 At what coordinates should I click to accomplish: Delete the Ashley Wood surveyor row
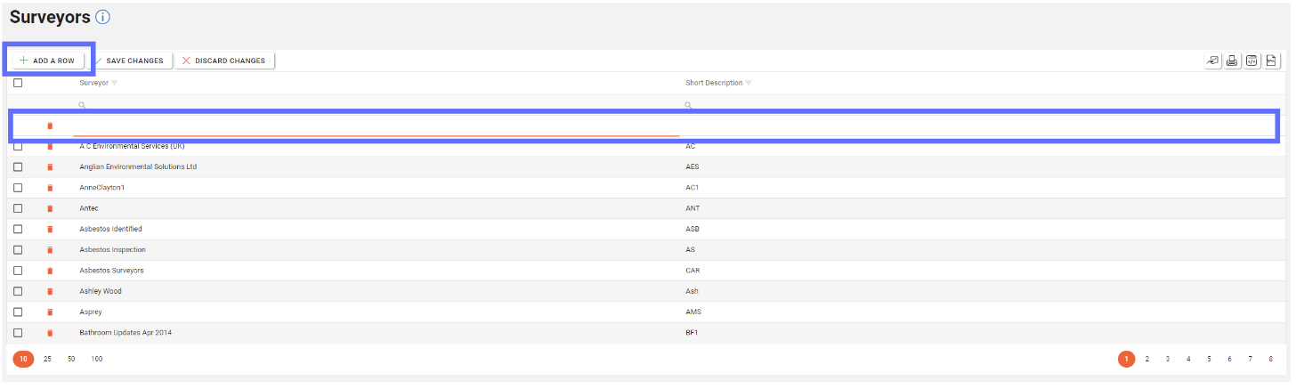[x=50, y=291]
